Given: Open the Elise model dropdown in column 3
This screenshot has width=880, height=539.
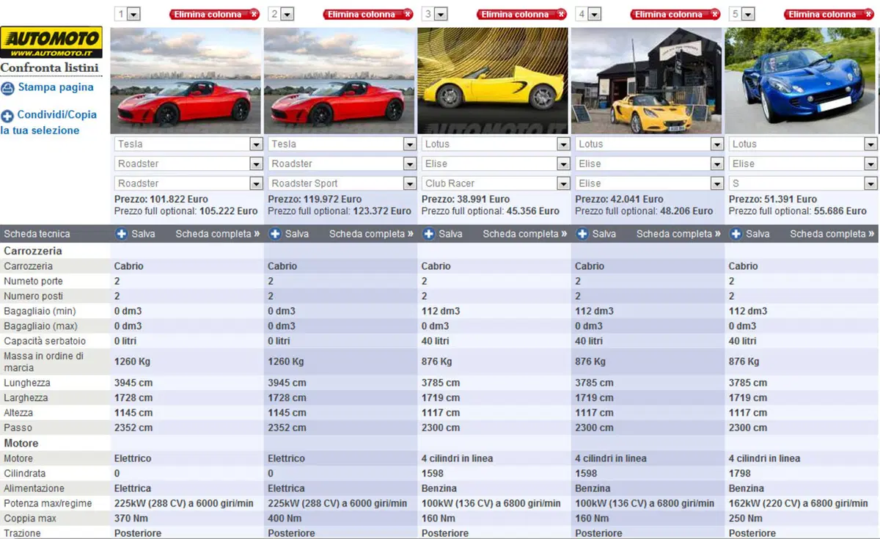Looking at the screenshot, I should [x=496, y=164].
